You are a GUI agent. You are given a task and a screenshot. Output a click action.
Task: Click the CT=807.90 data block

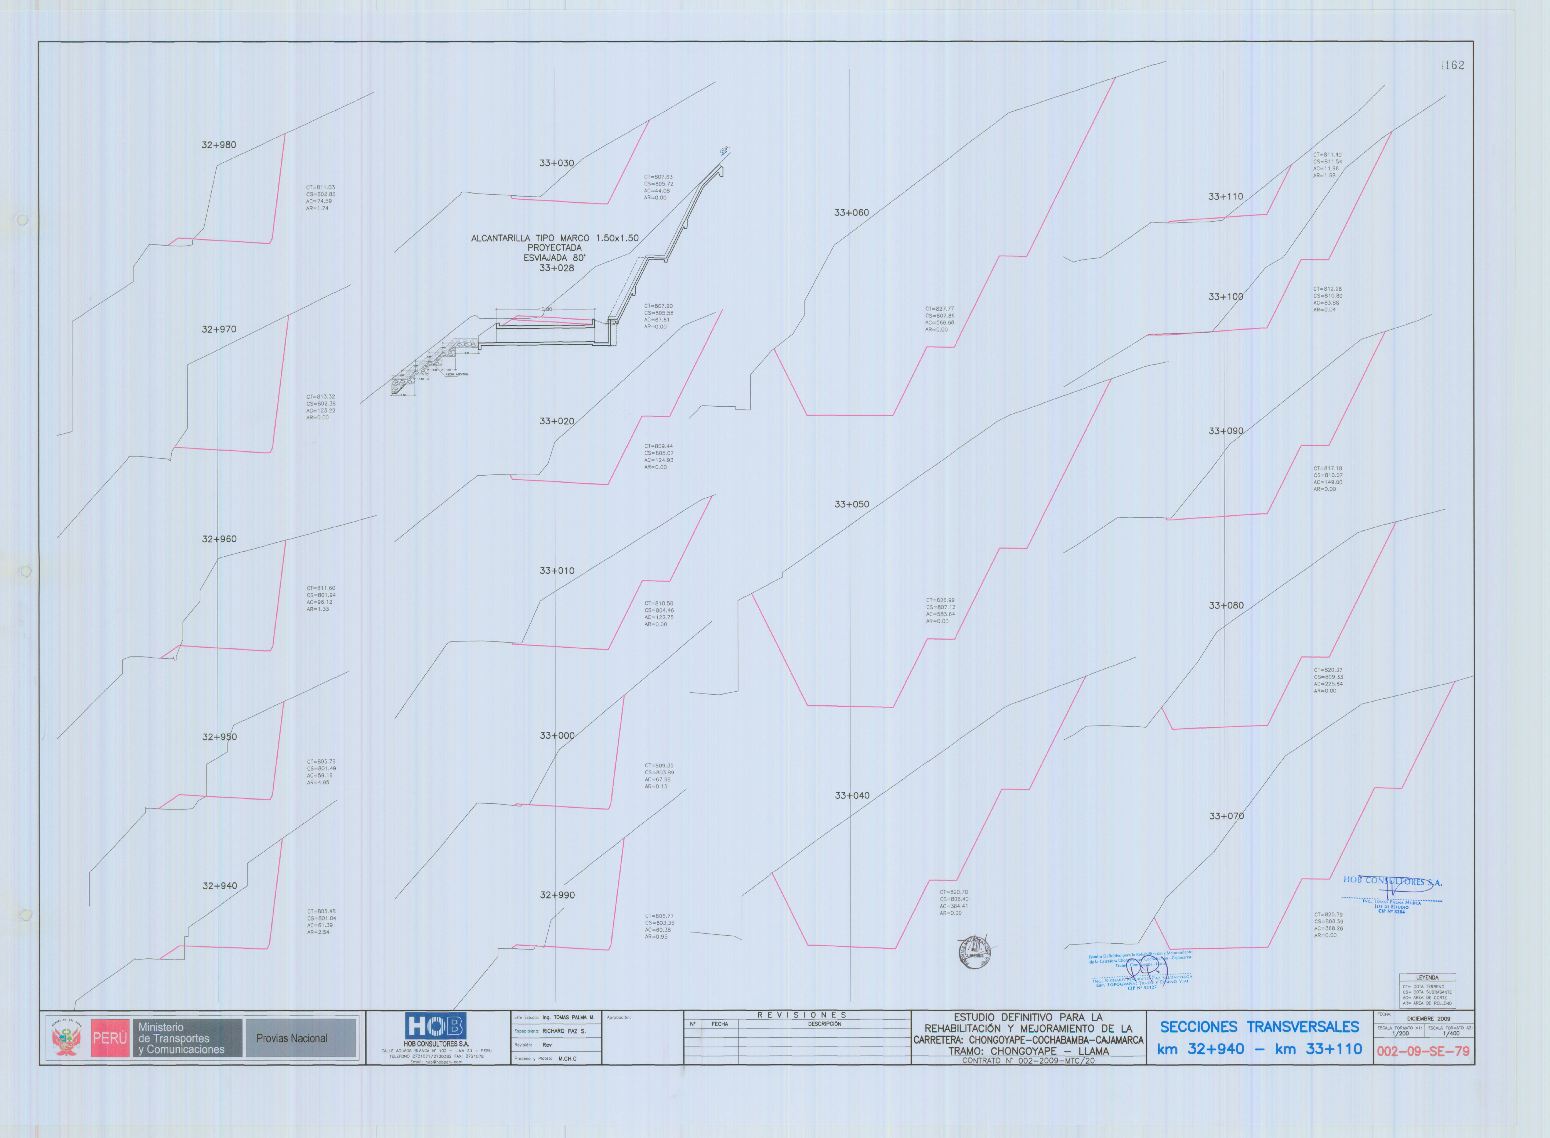coord(659,316)
